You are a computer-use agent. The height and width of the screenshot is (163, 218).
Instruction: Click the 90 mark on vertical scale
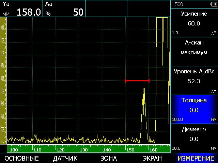[x=2, y=27]
